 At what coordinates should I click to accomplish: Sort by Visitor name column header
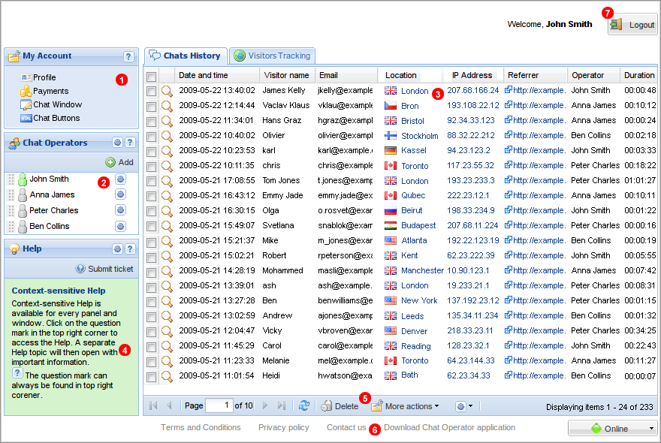point(287,75)
